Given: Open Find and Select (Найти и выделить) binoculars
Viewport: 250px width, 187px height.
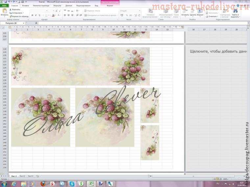Looking at the screenshot, I should click(x=235, y=13).
